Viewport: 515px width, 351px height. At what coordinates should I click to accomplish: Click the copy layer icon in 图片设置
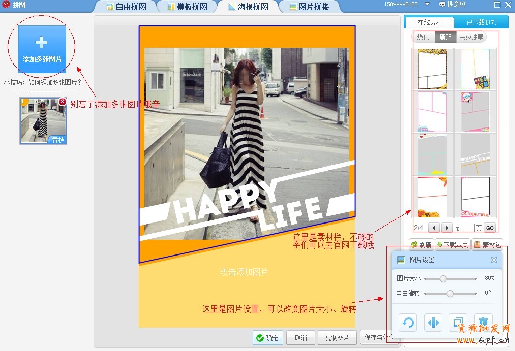point(458,322)
